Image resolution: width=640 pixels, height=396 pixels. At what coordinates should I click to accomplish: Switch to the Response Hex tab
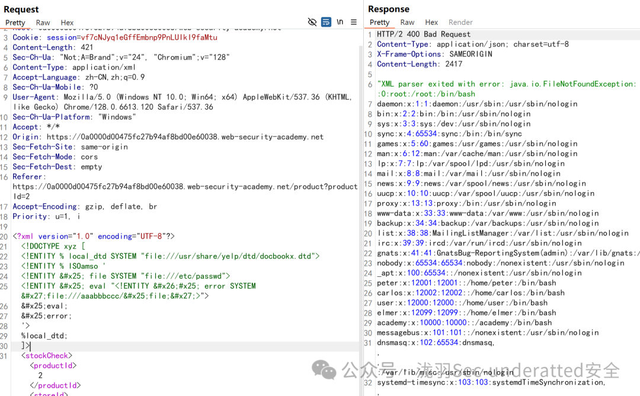431,23
